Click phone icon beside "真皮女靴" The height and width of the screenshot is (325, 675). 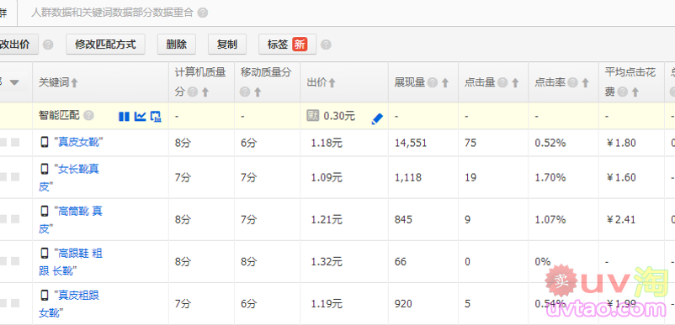(x=45, y=142)
